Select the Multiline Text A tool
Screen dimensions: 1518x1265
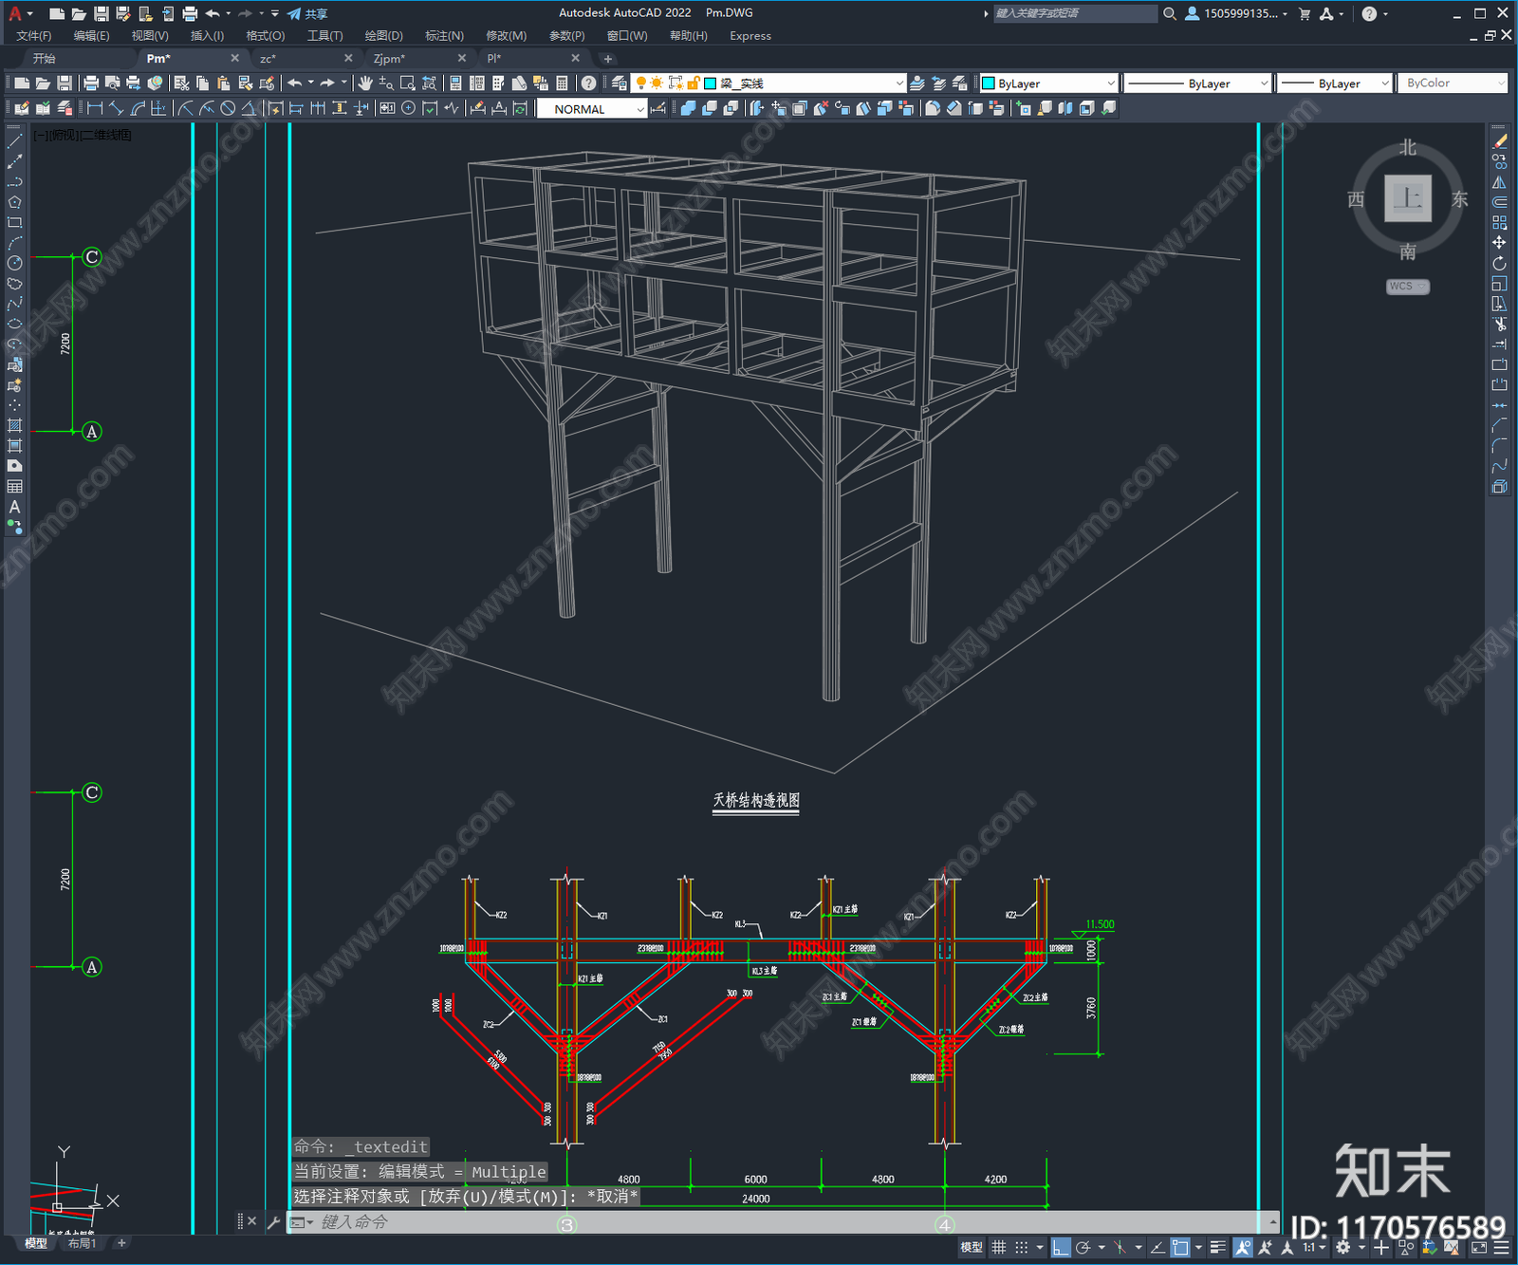tap(14, 507)
